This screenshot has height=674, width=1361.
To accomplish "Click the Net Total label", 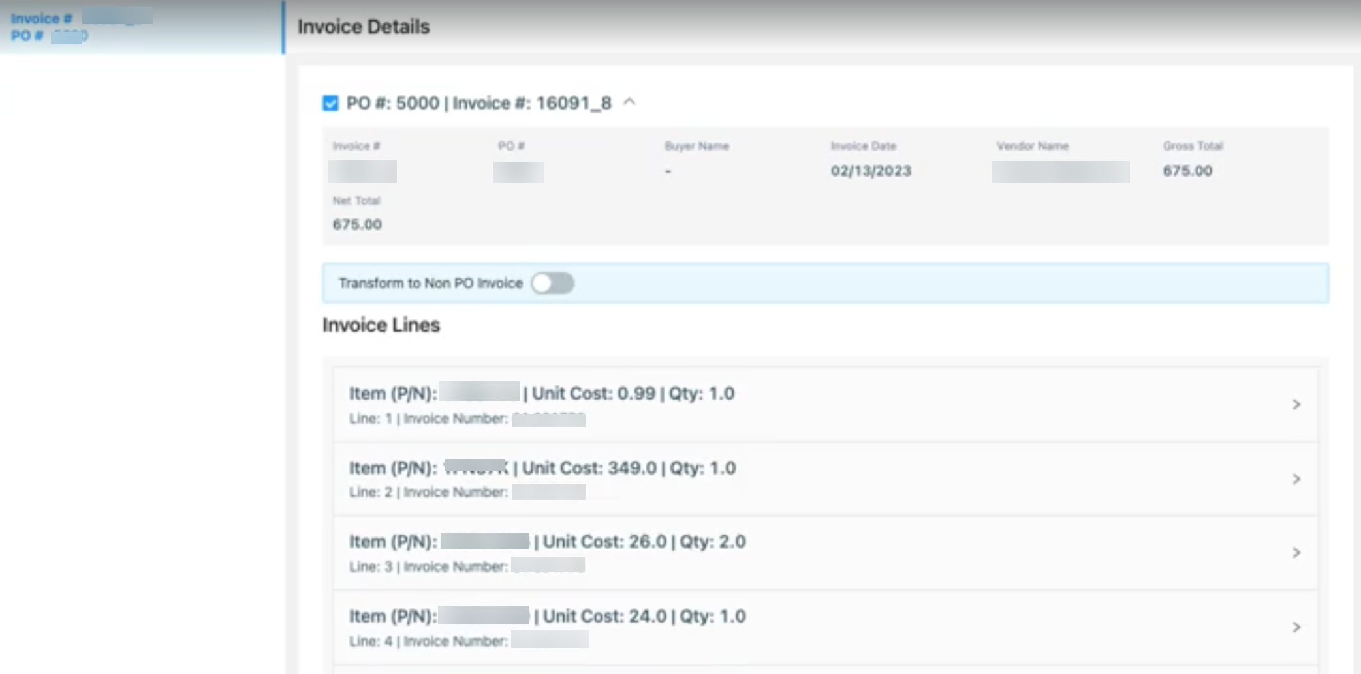I will click(356, 201).
